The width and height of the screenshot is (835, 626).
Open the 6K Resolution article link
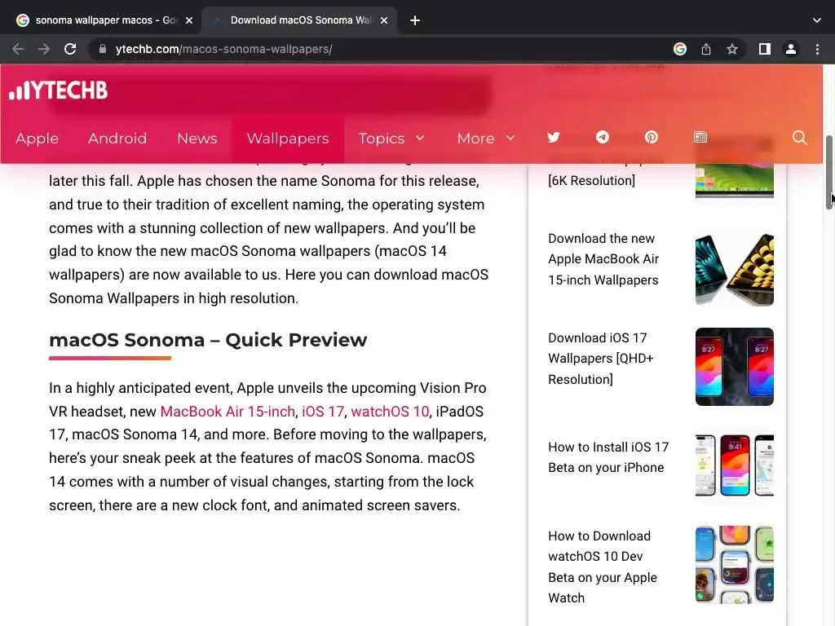(x=592, y=180)
